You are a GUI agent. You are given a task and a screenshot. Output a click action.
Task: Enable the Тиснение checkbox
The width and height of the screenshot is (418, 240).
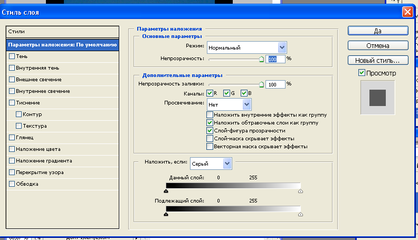tap(12, 102)
